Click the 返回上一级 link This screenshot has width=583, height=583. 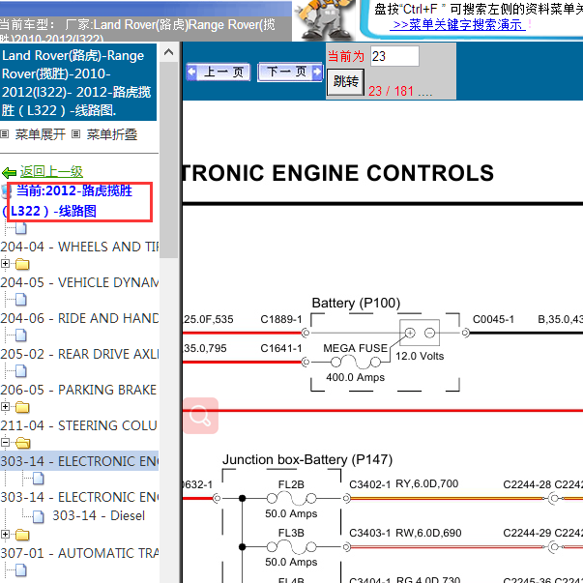pyautogui.click(x=51, y=171)
